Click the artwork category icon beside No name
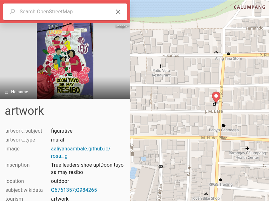 7,92
